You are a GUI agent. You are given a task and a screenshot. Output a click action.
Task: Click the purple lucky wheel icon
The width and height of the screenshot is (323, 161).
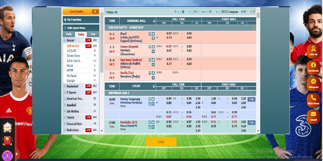coord(7,155)
